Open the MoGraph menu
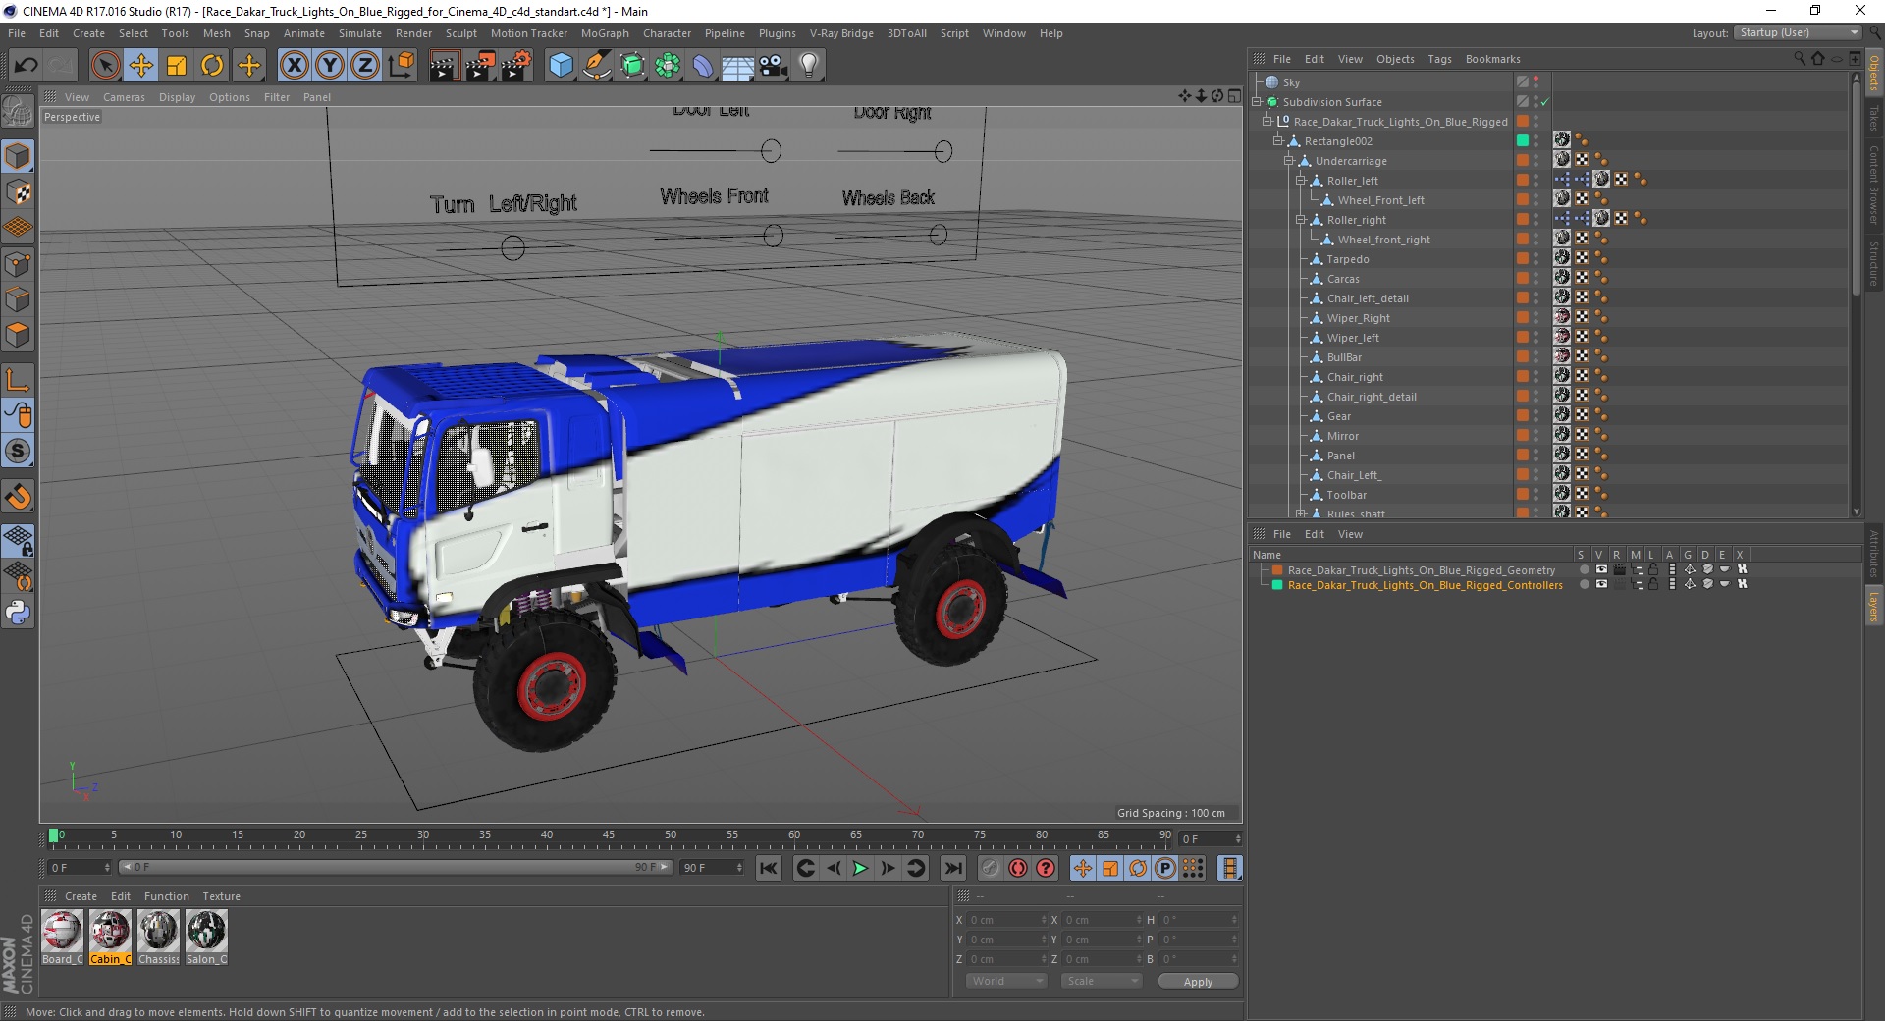The height and width of the screenshot is (1021, 1885). [x=605, y=33]
